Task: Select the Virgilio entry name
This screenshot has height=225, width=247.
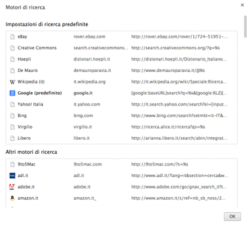Action: [25, 127]
